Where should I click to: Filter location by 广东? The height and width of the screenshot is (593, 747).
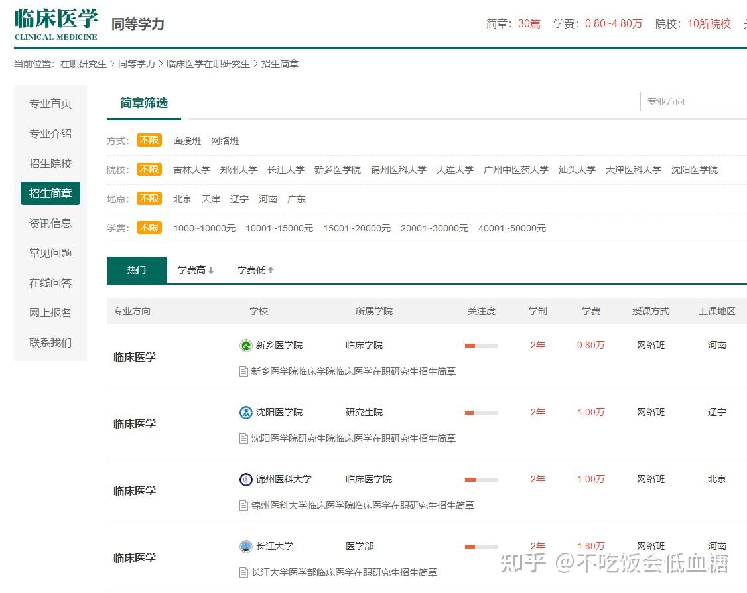297,199
